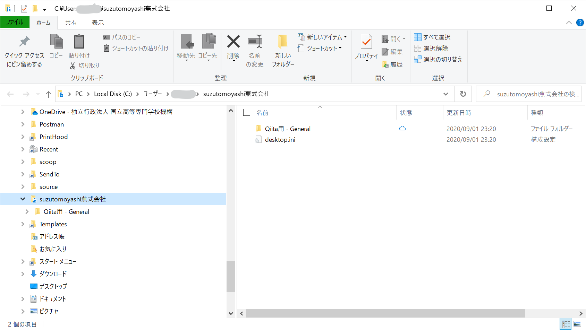This screenshot has width=586, height=330.
Task: Switch to large thumbnails view
Action: pyautogui.click(x=577, y=324)
